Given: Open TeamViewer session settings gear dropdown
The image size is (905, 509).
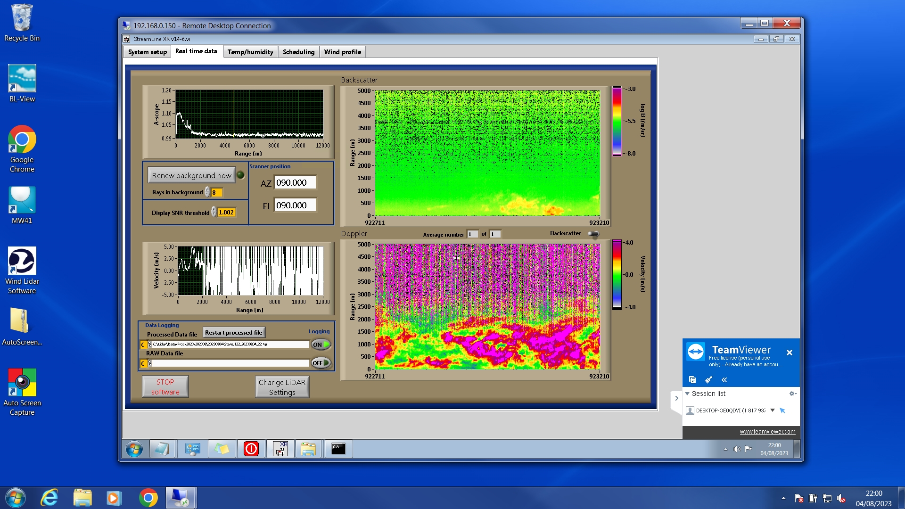Looking at the screenshot, I should coord(792,394).
